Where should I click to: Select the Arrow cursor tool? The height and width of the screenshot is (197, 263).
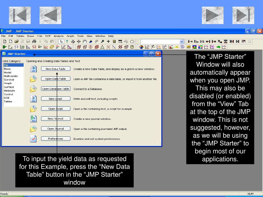pyautogui.click(x=61, y=41)
